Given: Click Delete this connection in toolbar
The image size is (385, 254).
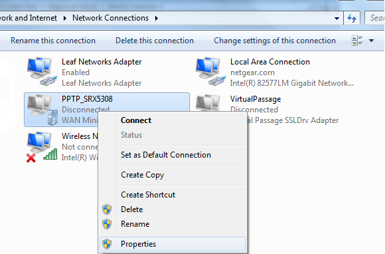Looking at the screenshot, I should coord(155,41).
